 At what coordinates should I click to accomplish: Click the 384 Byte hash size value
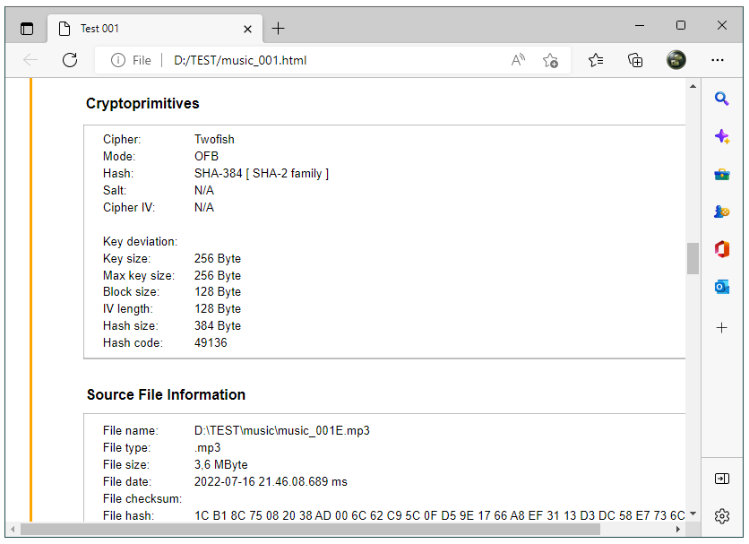(218, 326)
